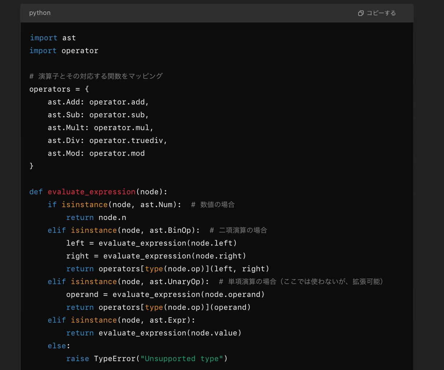Screen dimensions: 444x370
Task: Click the comment 二項演算の場合
Action: (x=238, y=230)
